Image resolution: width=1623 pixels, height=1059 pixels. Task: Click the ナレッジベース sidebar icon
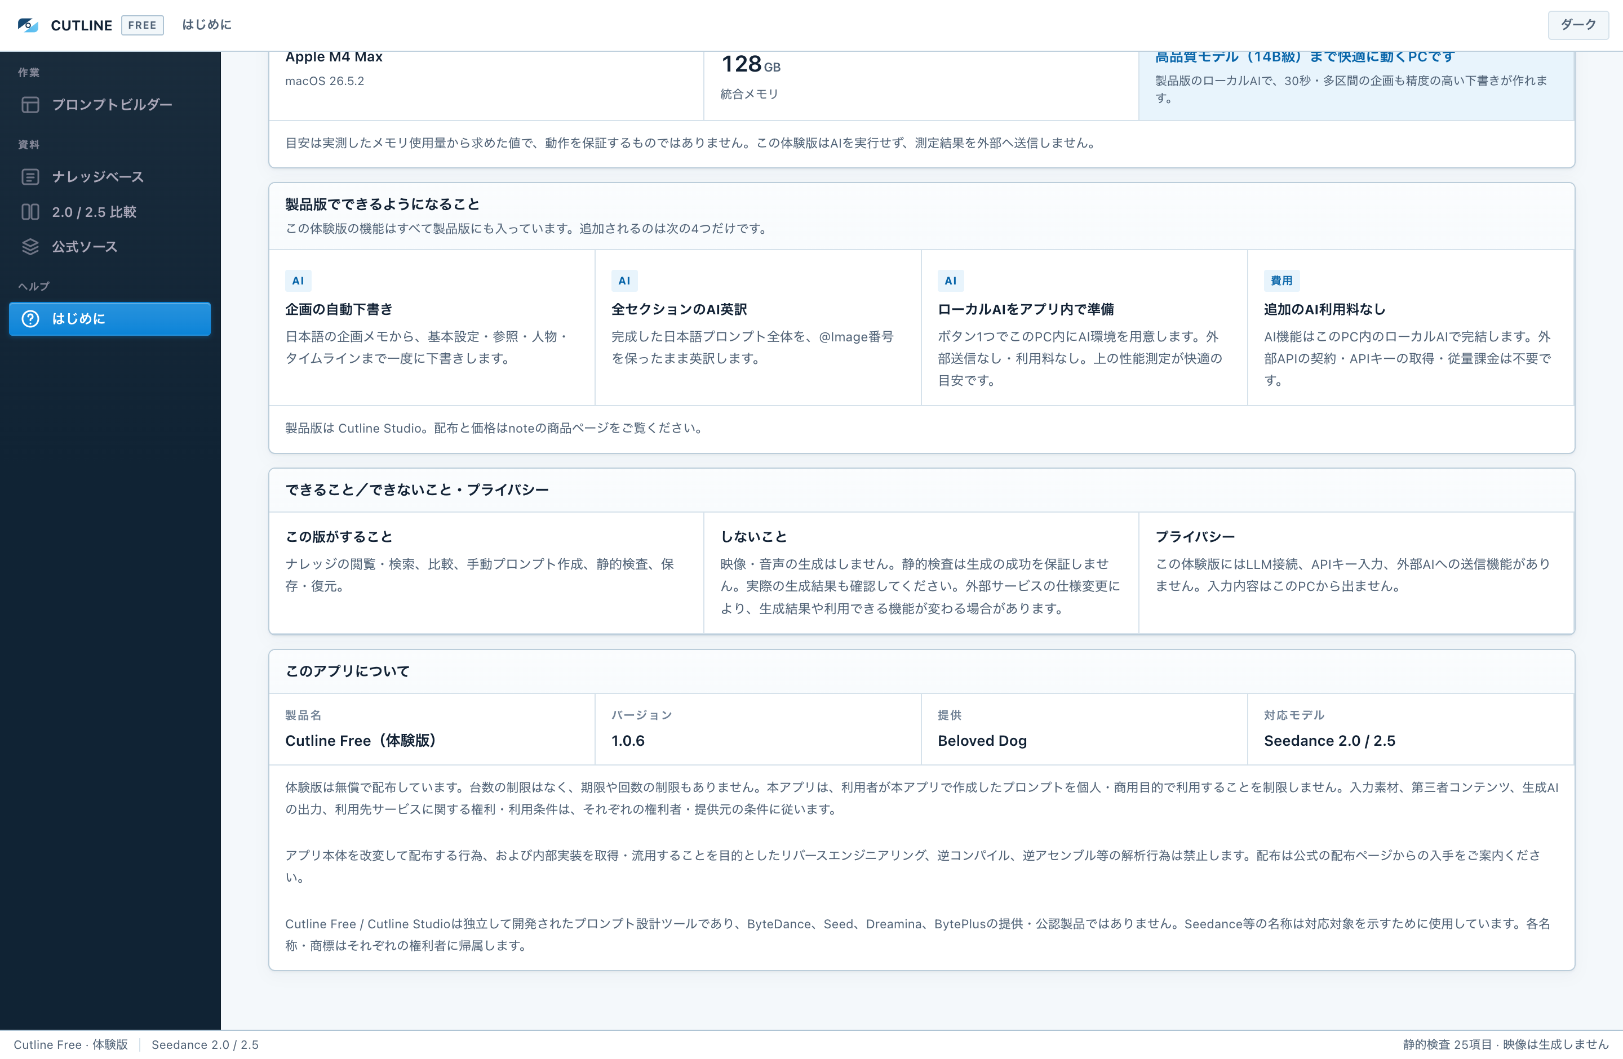tap(30, 176)
